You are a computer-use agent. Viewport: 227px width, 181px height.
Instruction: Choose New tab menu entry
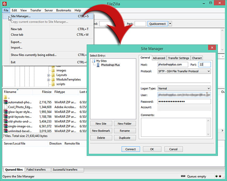point(48,29)
